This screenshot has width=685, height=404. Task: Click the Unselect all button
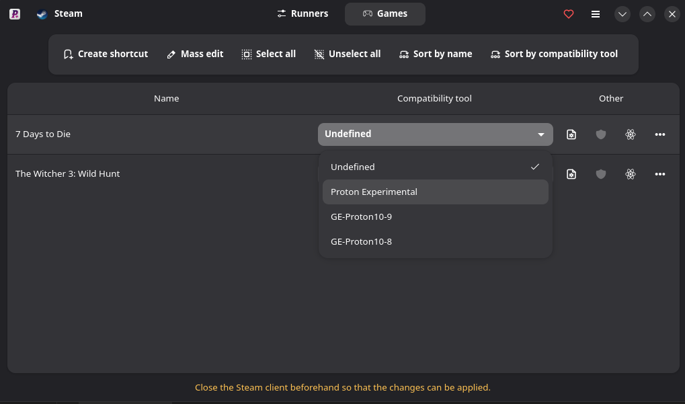[348, 54]
